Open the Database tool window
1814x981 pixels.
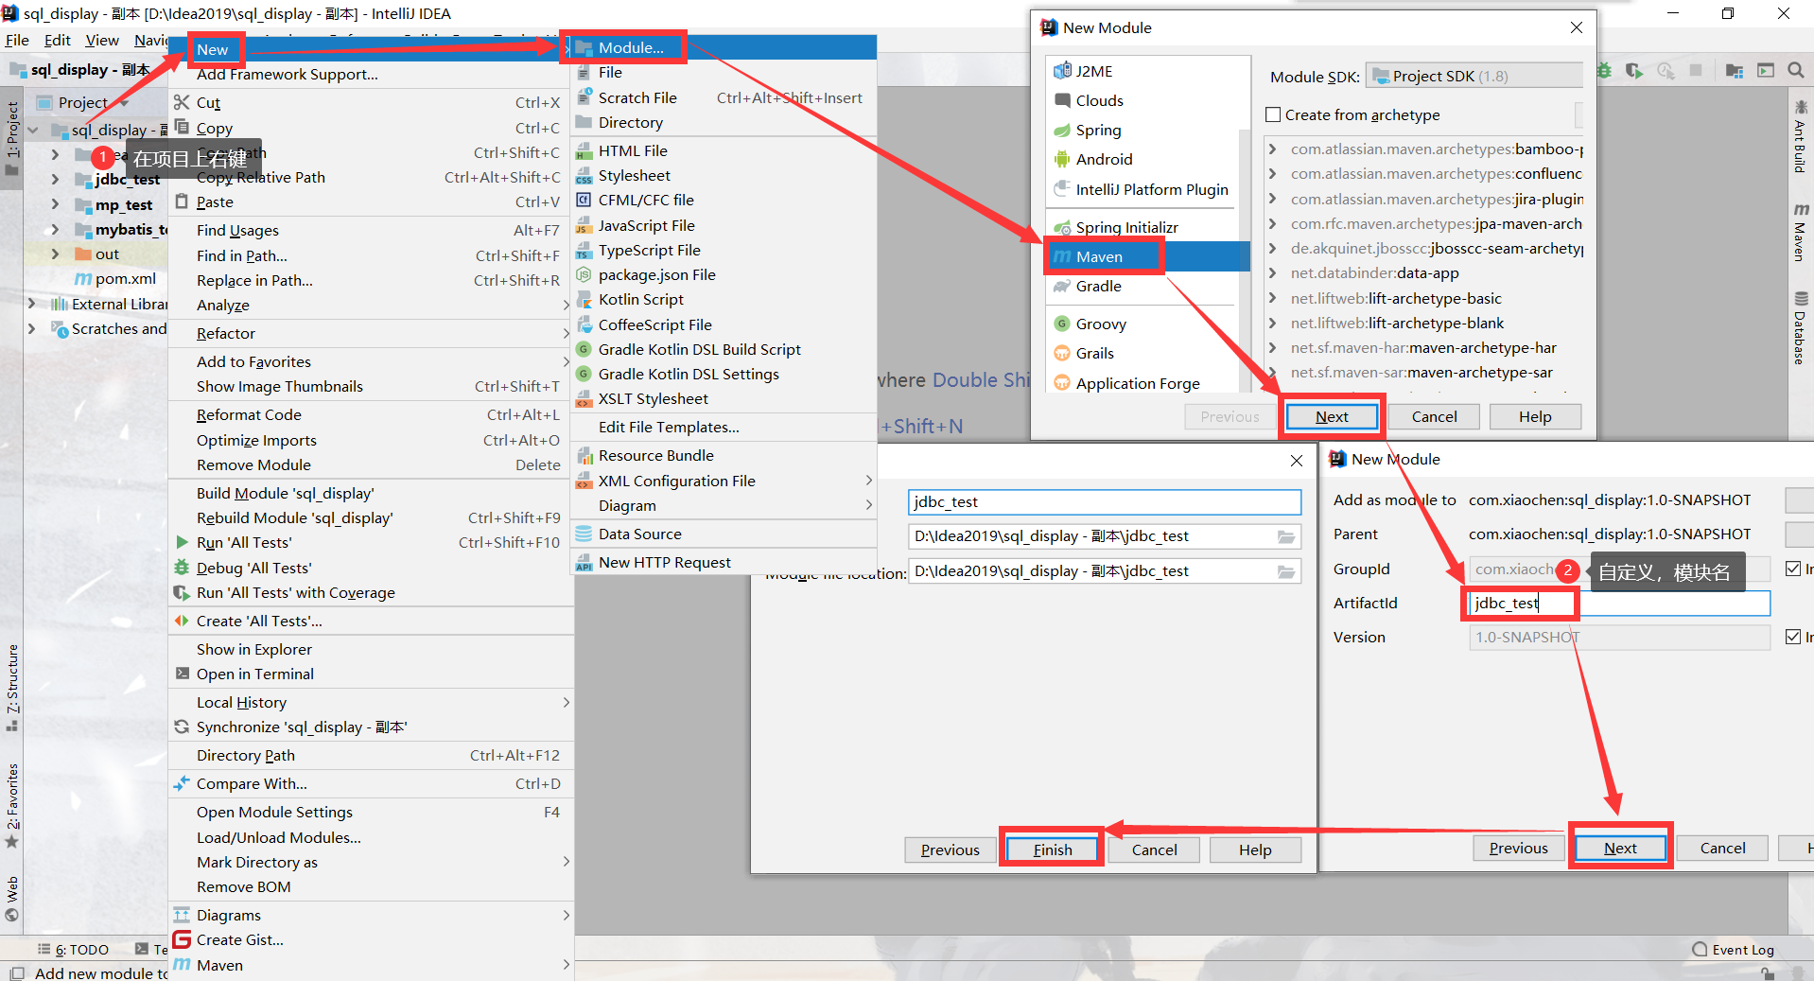(1800, 328)
